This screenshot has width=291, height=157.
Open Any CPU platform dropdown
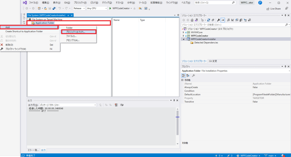(97, 8)
